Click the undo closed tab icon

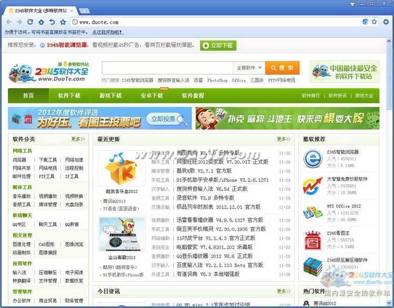click(52, 22)
